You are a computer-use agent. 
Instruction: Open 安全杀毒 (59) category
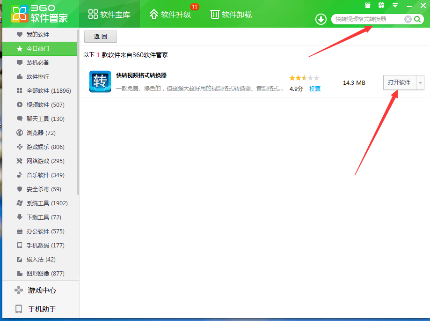point(40,189)
